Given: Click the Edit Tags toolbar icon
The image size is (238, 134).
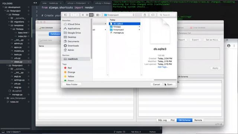Looking at the screenshot, I should point(153,15).
